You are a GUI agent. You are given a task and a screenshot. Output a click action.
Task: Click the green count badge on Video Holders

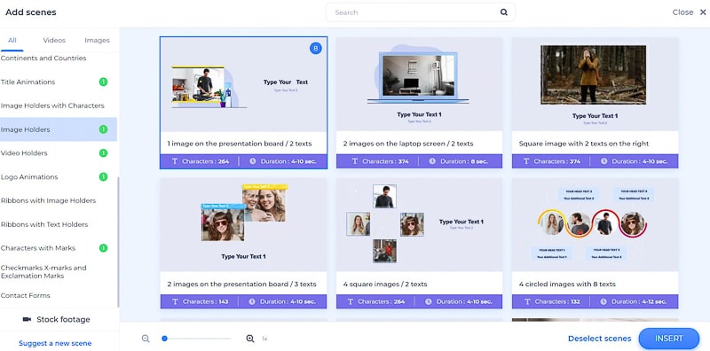click(103, 152)
